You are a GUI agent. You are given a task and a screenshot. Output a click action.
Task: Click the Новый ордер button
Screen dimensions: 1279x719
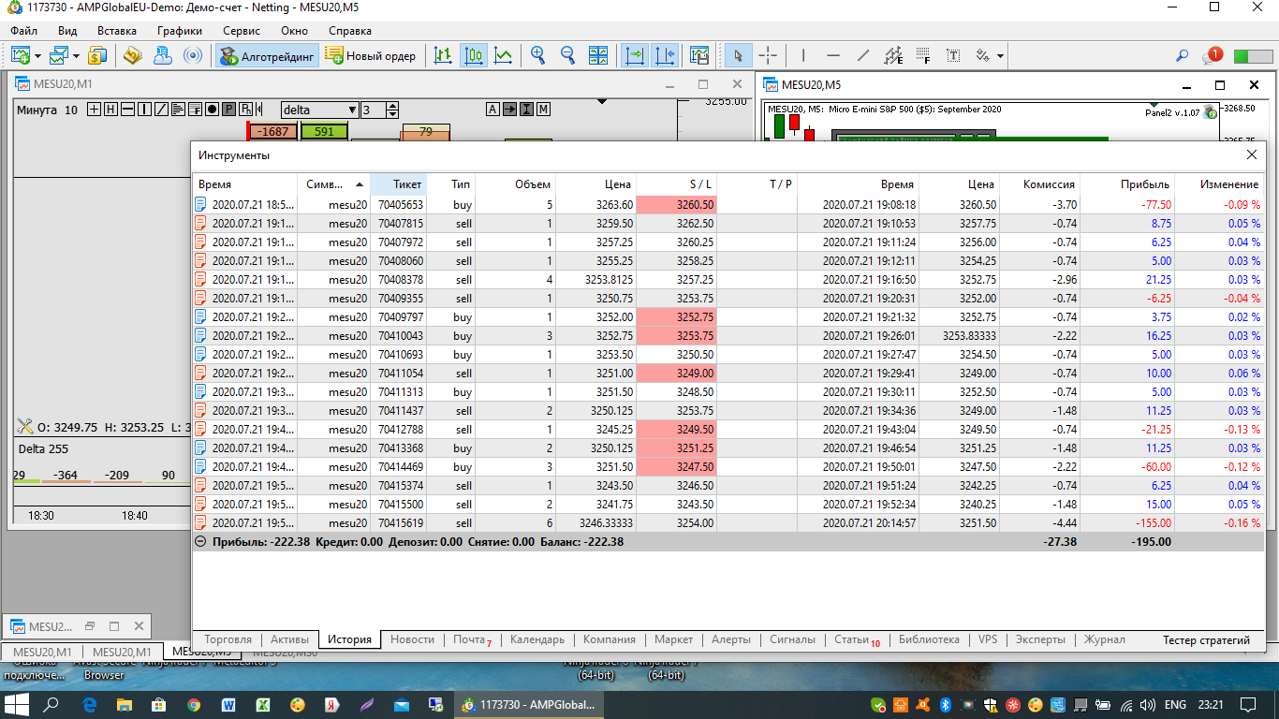coord(371,55)
